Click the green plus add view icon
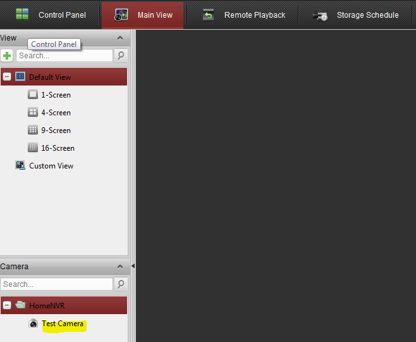 tap(7, 56)
